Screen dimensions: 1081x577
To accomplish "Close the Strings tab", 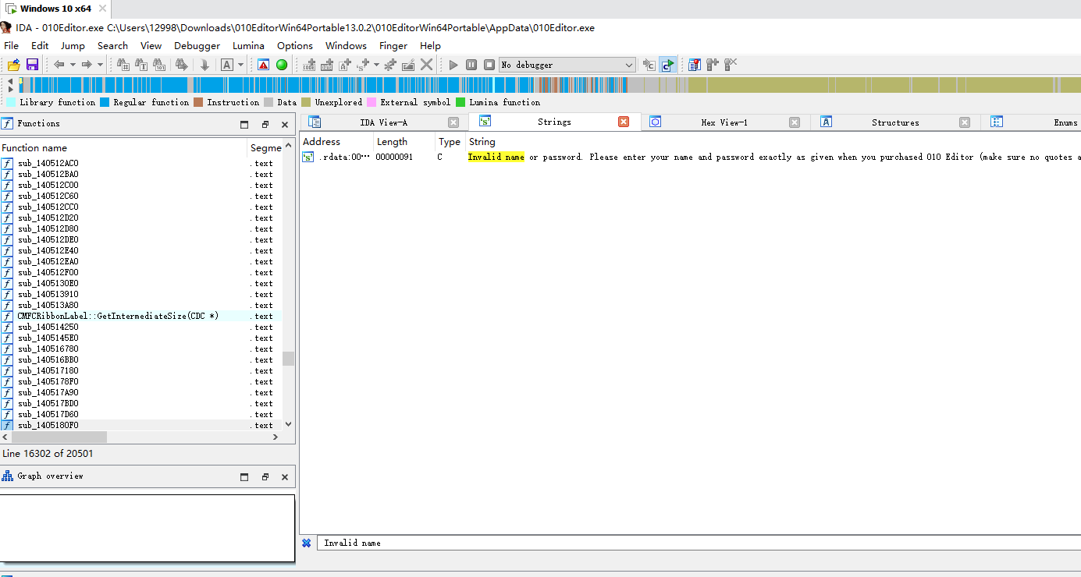I will 624,122.
